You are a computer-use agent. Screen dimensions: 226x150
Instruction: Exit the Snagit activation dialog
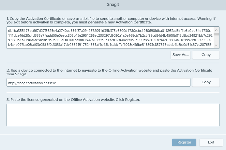click(211, 142)
